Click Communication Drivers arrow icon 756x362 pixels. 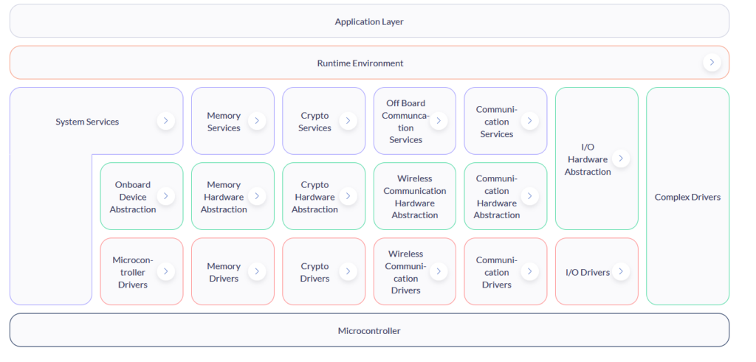(529, 271)
